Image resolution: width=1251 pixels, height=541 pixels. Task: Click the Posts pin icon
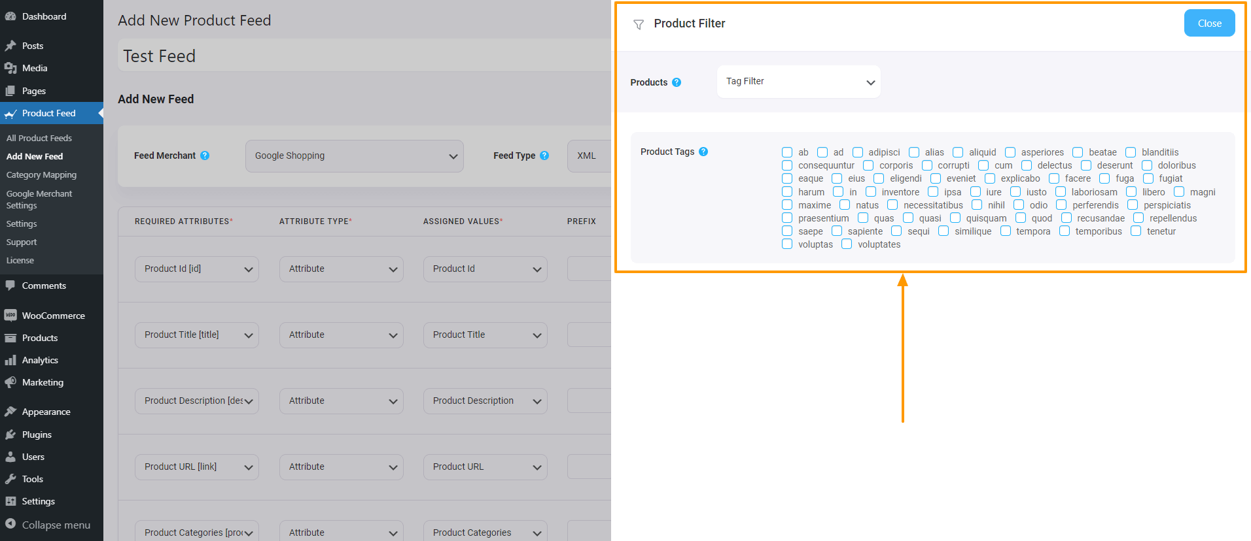pos(10,46)
